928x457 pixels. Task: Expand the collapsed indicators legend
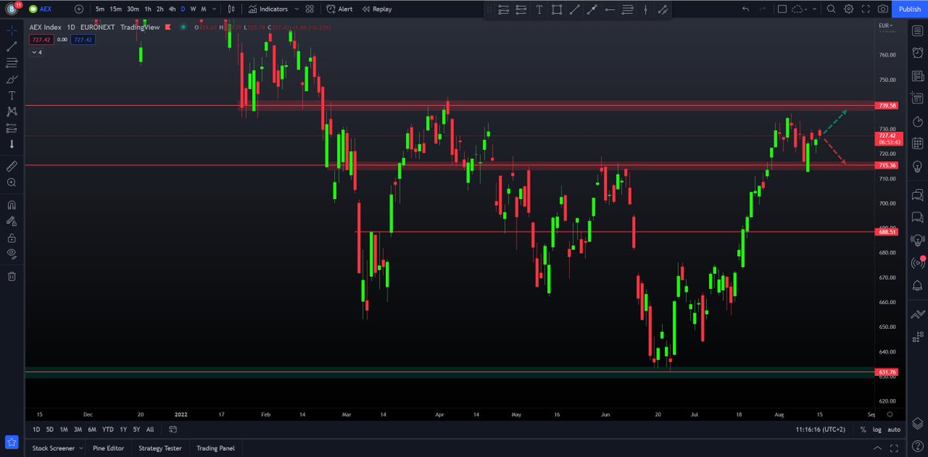(x=36, y=52)
